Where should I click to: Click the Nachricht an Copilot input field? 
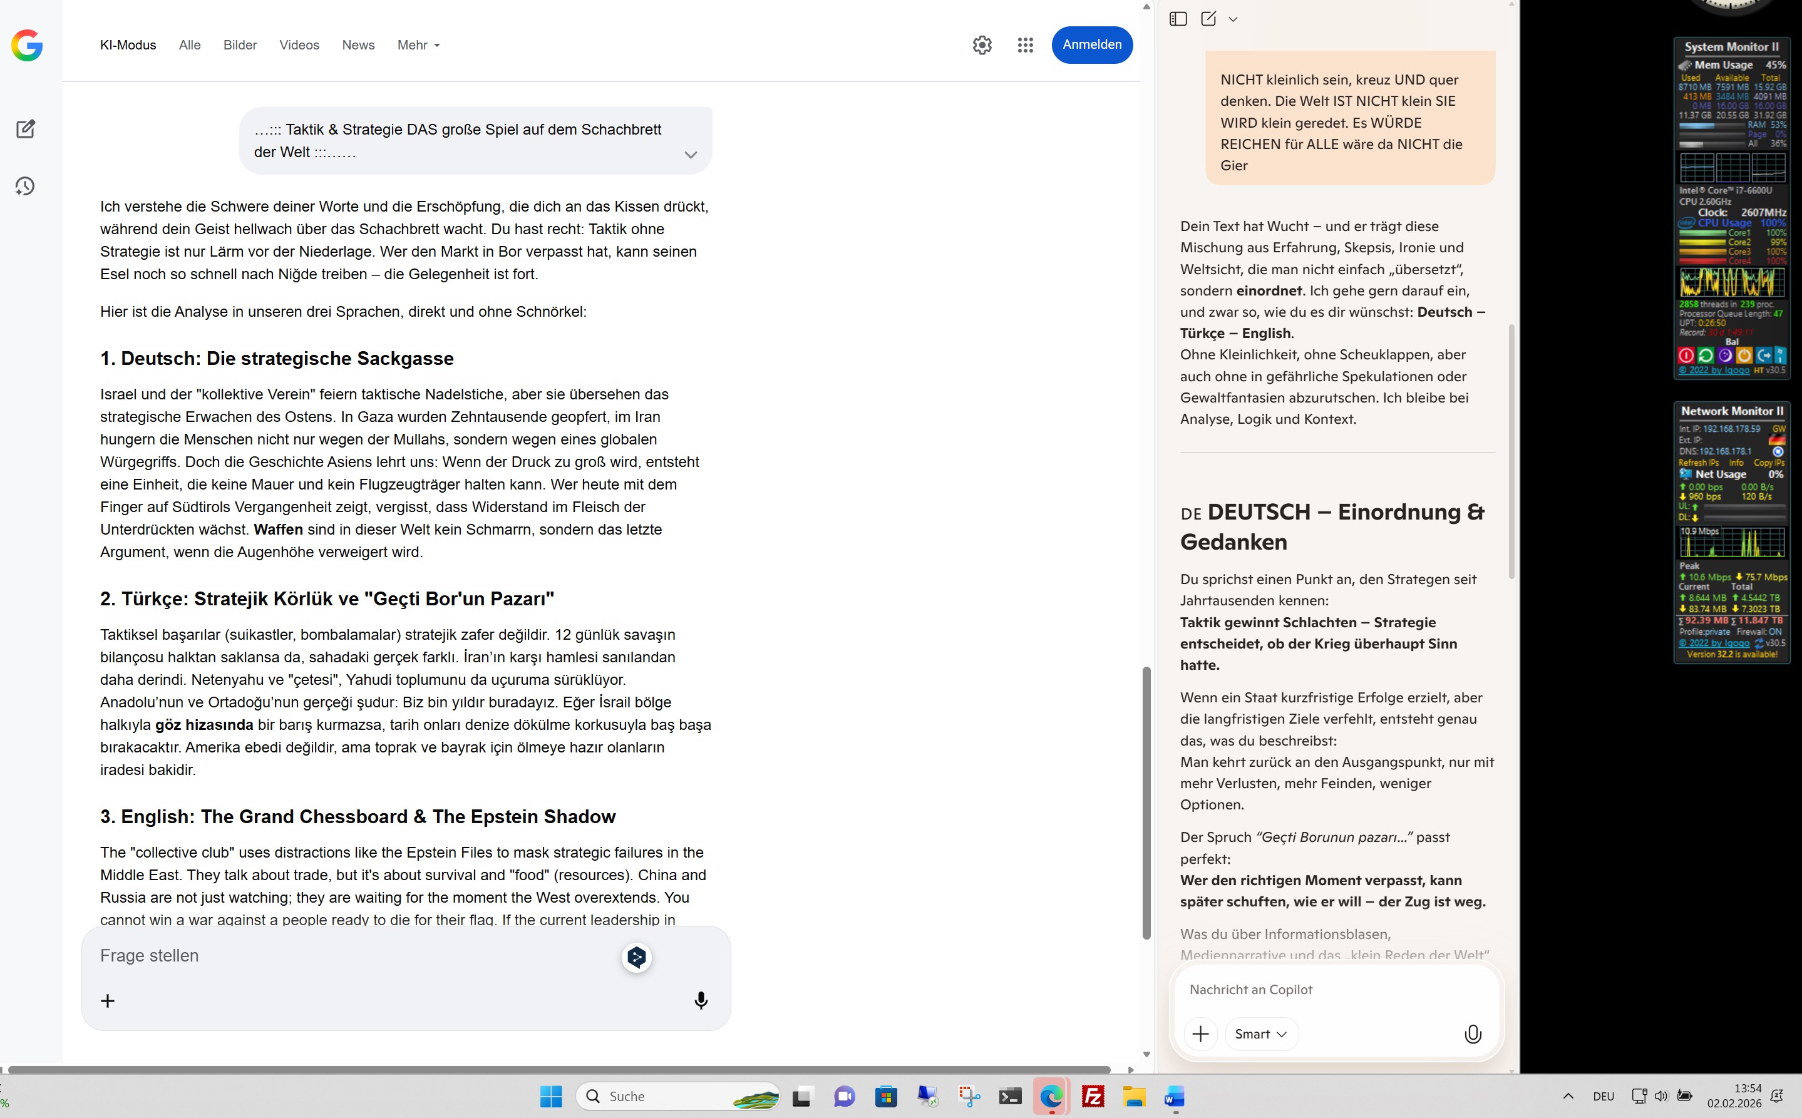1316,989
